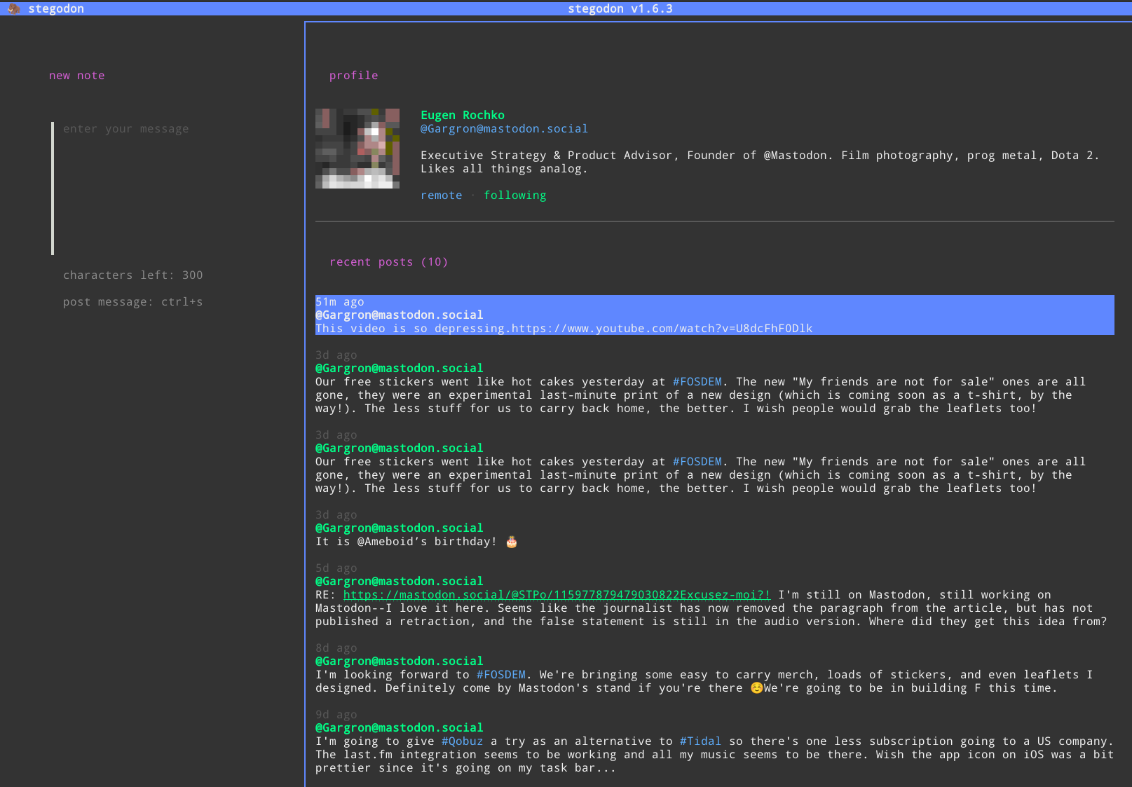Select the profile section heading
Image resolution: width=1132 pixels, height=787 pixels.
coord(353,76)
